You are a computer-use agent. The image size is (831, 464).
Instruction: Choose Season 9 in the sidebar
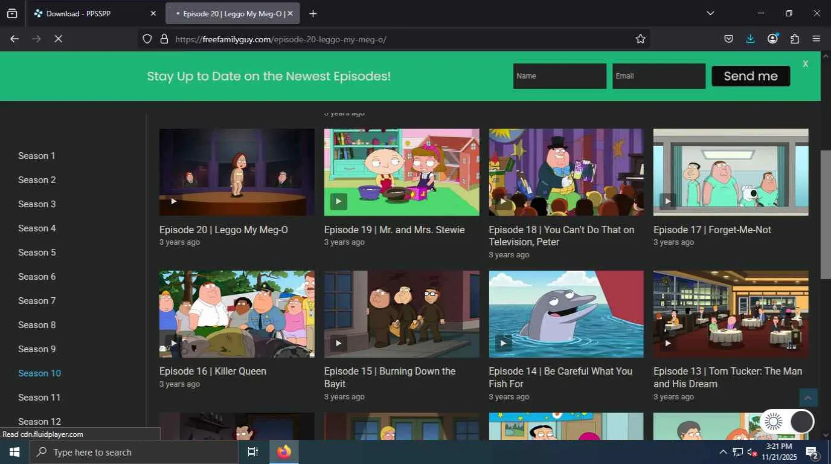point(37,349)
